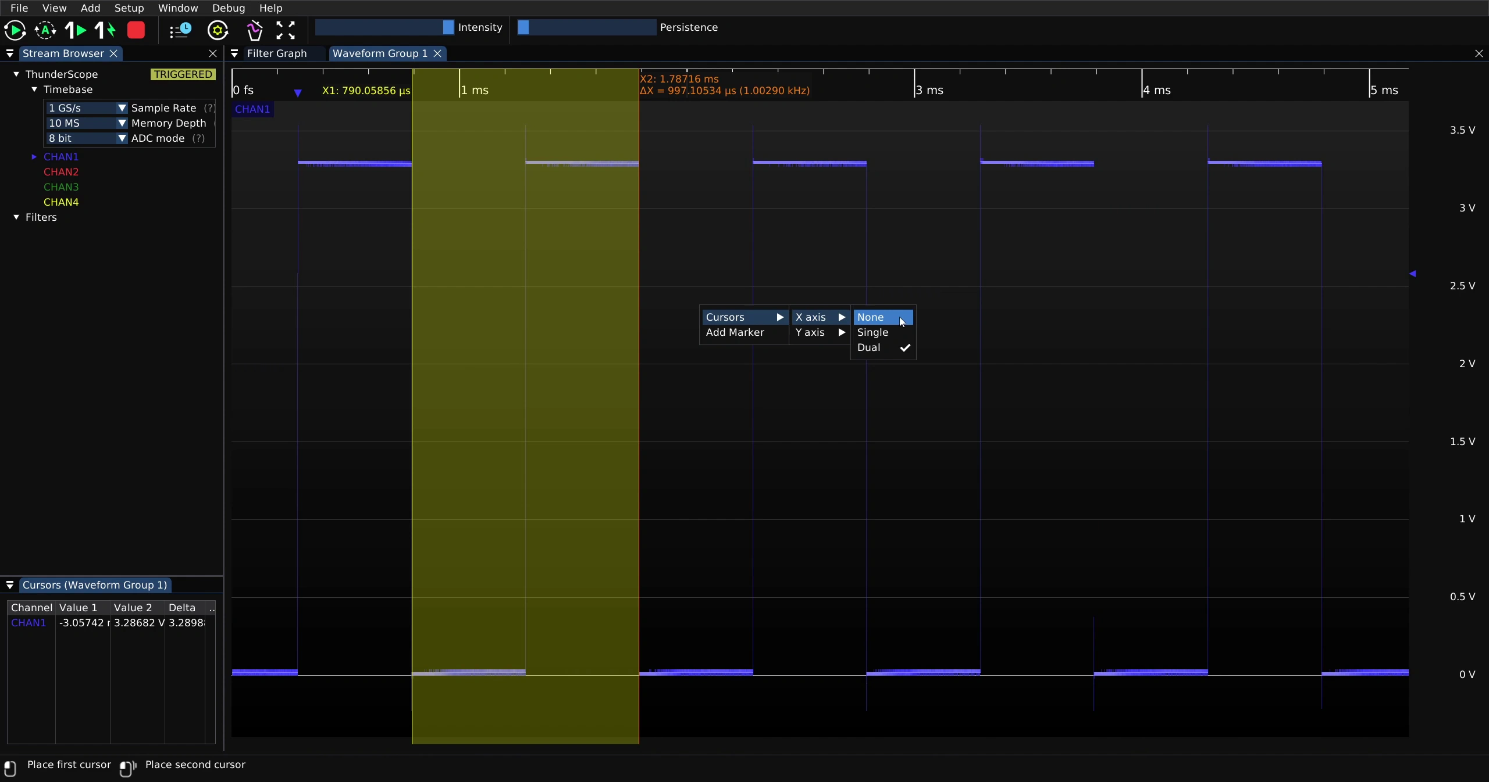Start the trigger with the run button
The height and width of the screenshot is (782, 1489).
tap(15, 30)
